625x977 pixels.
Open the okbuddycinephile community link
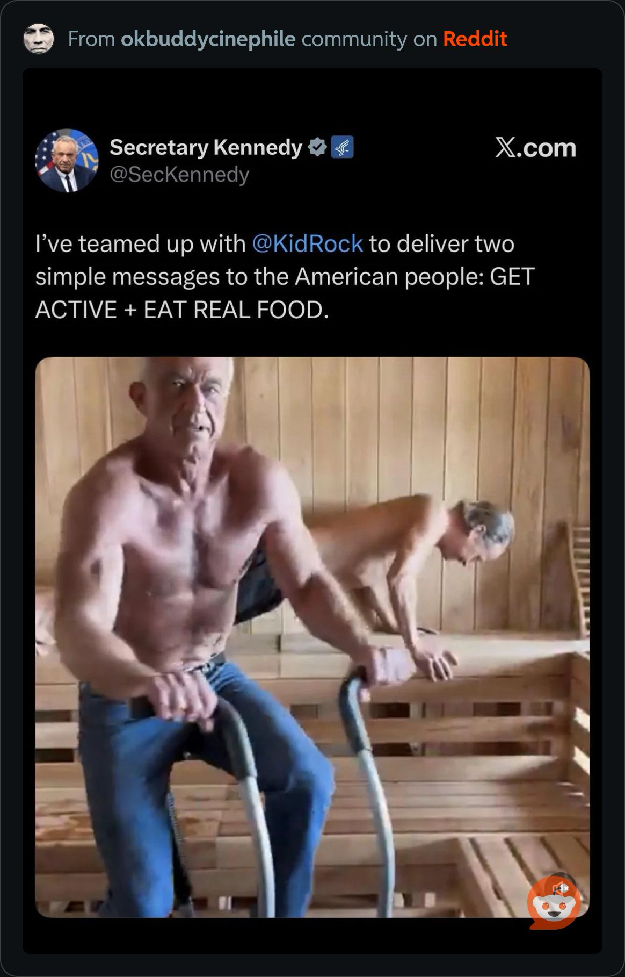(208, 39)
